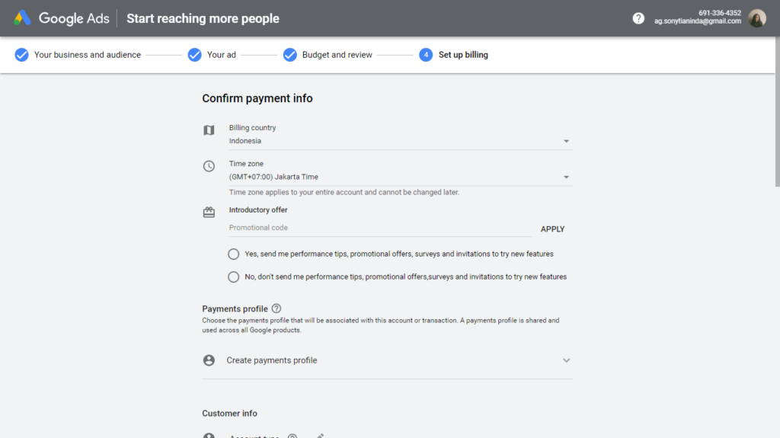The width and height of the screenshot is (780, 438).
Task: Click the time zone clock icon
Action: 209,166
